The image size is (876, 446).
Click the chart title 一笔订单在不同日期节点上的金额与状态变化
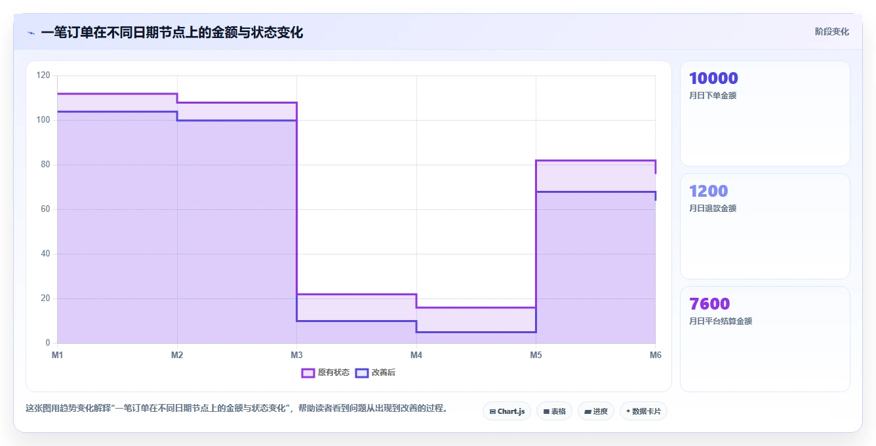click(172, 32)
